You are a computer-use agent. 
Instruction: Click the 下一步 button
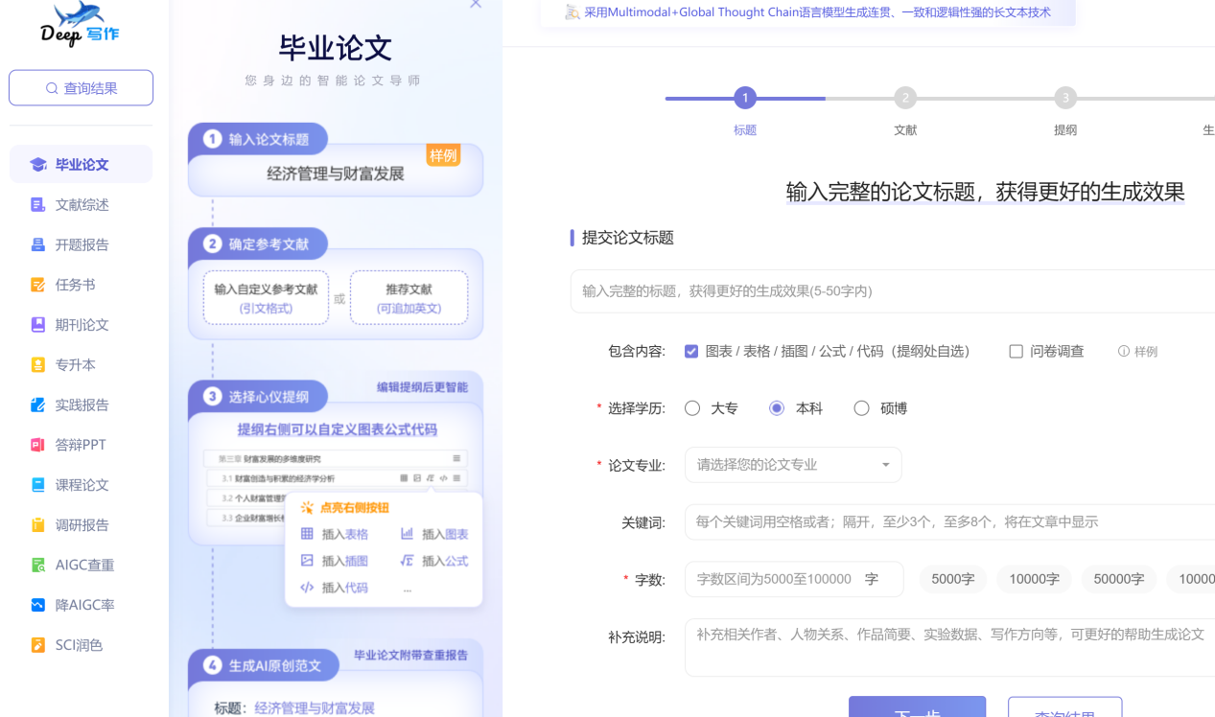point(917,706)
